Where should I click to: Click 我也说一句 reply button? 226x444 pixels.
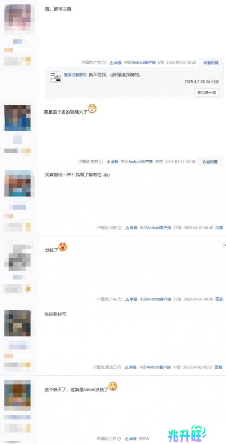[207, 92]
